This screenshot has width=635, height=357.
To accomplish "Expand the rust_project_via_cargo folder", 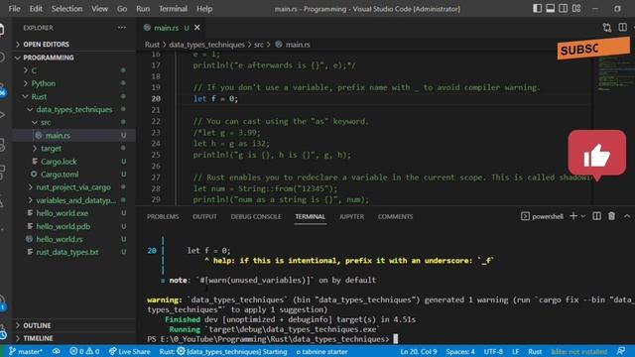I will [x=72, y=187].
